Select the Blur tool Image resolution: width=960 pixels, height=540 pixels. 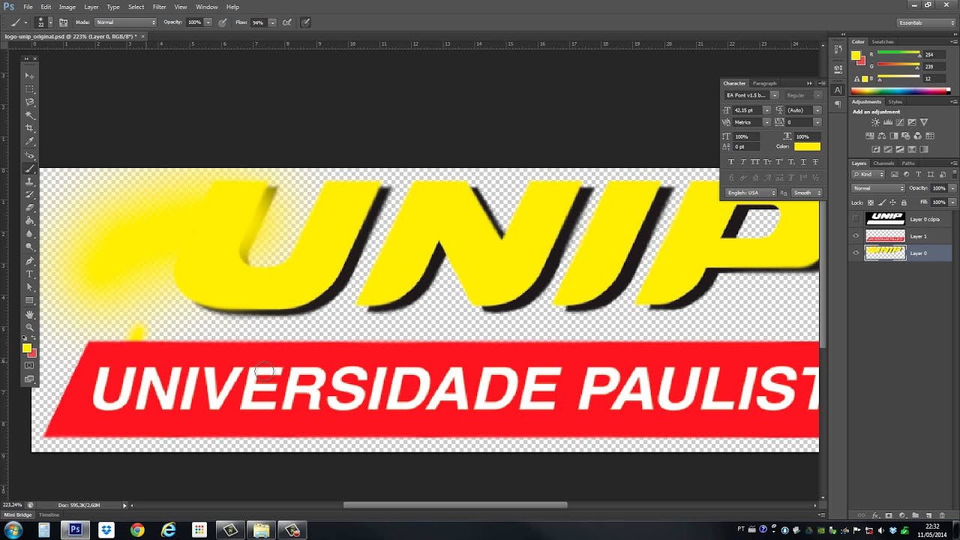tap(30, 234)
